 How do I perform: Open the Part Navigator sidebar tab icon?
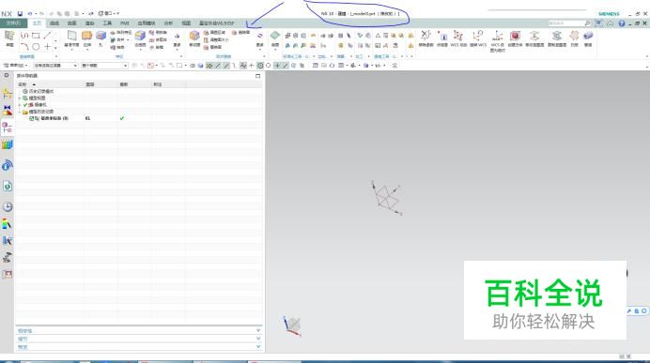[x=8, y=128]
